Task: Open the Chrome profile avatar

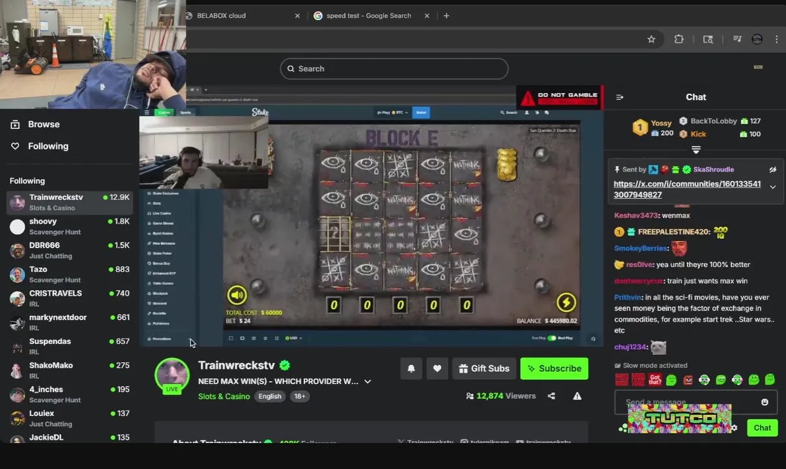Action: pos(757,39)
